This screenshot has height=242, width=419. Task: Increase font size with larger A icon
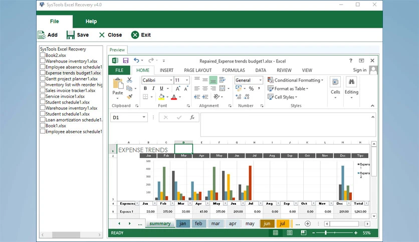pos(178,88)
